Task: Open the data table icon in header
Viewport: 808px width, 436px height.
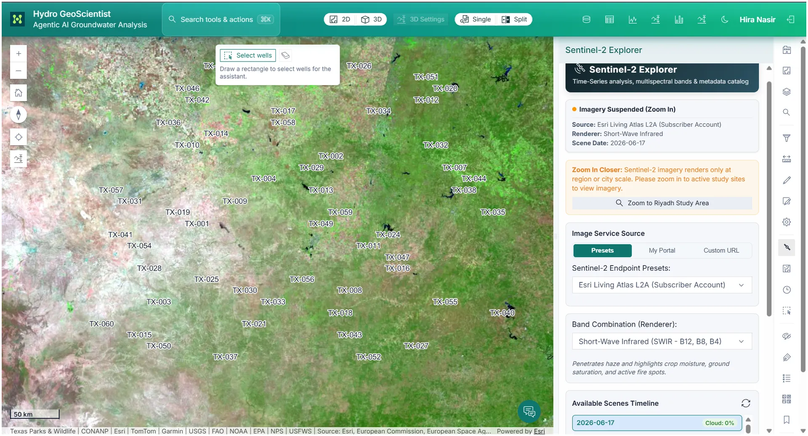Action: pos(609,19)
